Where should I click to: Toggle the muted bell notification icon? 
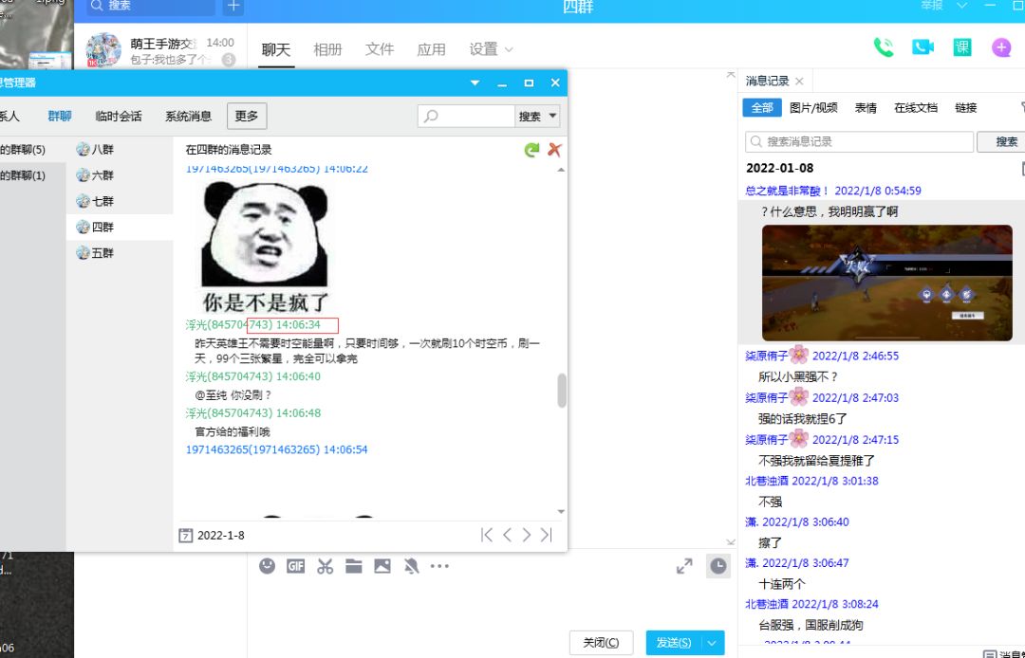411,566
